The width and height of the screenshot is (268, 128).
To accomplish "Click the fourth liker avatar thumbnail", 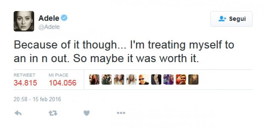I will [132, 79].
